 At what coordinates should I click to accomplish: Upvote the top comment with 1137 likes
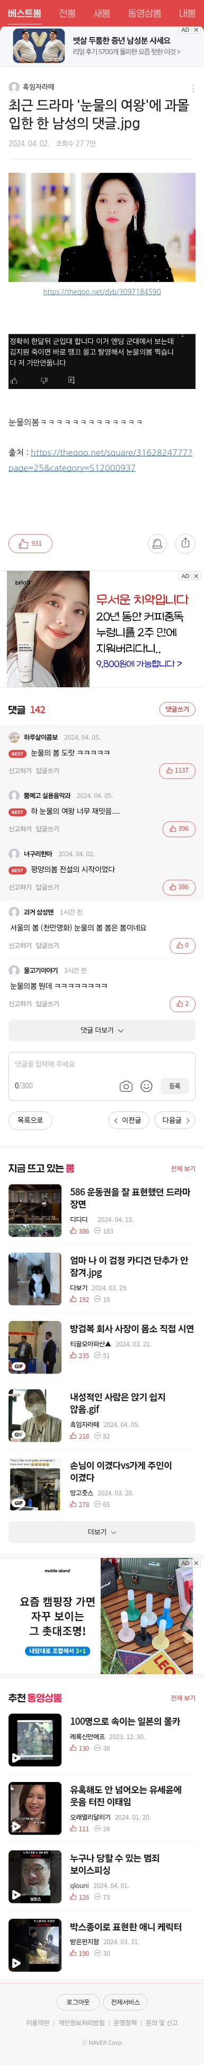coord(178,770)
